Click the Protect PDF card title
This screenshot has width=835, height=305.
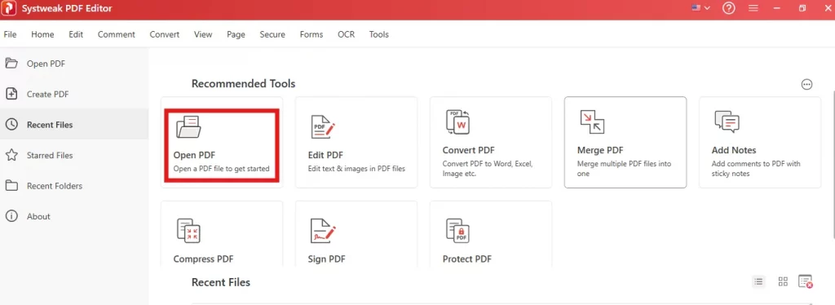tap(467, 259)
